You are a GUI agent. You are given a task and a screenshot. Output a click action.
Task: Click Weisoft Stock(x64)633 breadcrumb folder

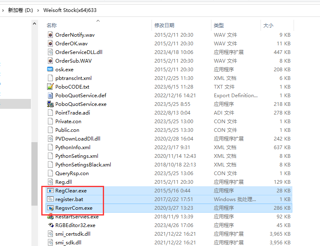(x=70, y=10)
